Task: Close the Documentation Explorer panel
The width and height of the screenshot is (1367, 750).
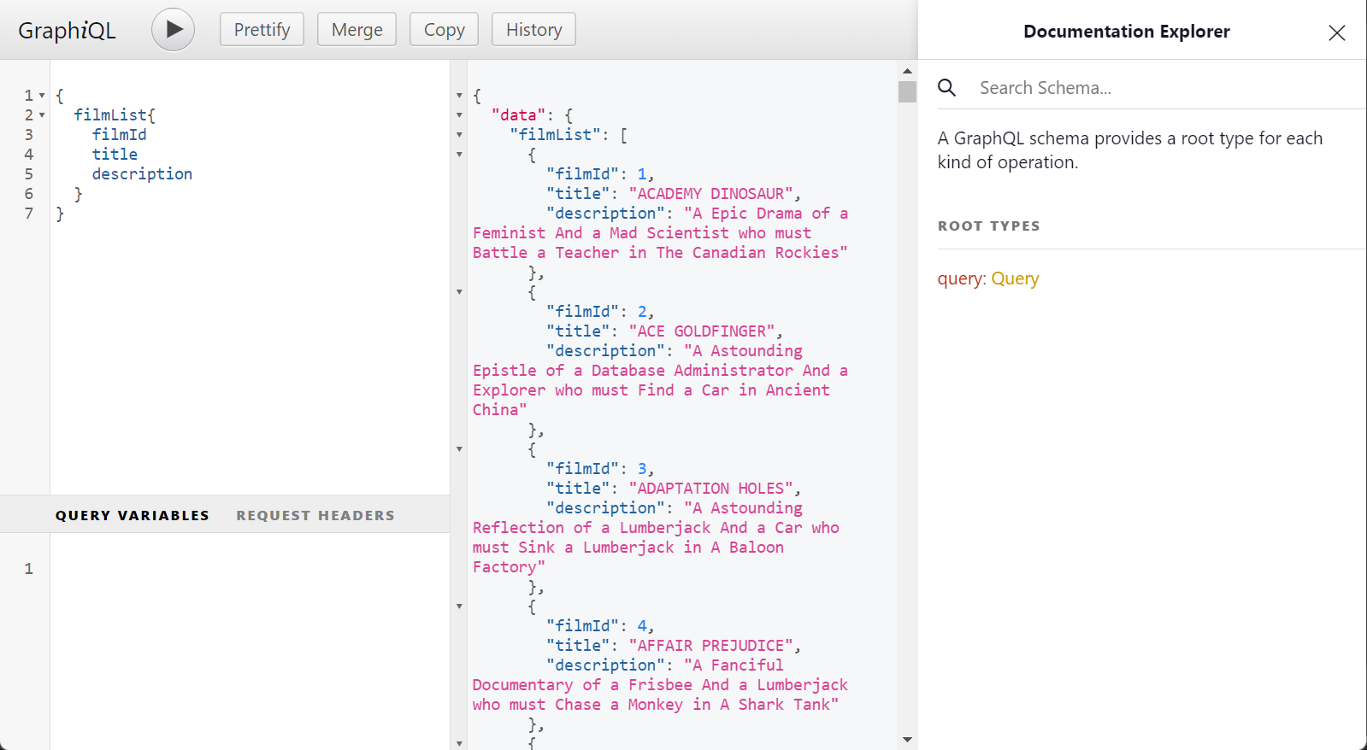Action: [1336, 32]
